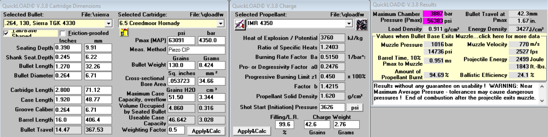Click Seating Depth inches field
The width and height of the screenshot is (548, 137).
tap(68, 48)
